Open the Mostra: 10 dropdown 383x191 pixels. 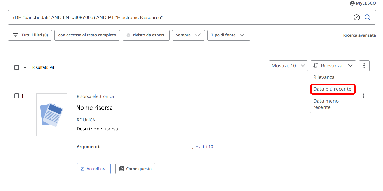click(x=288, y=66)
